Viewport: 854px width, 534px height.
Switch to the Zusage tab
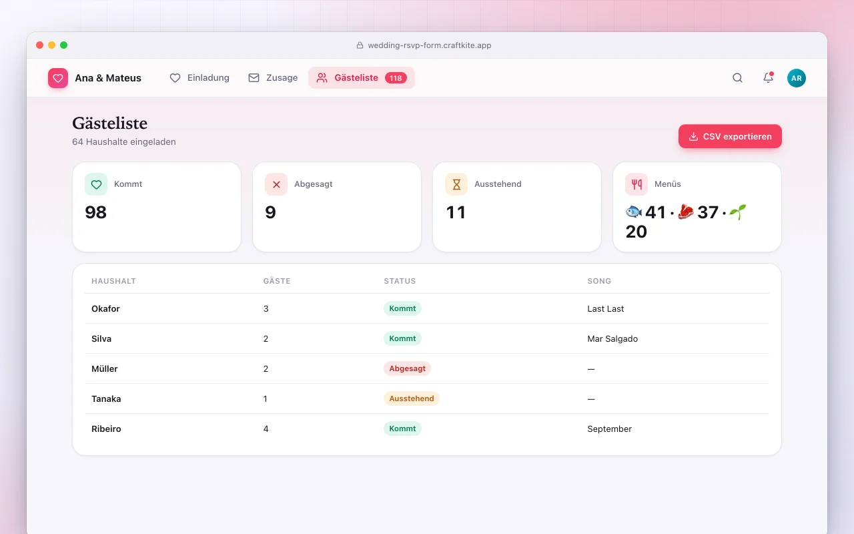[x=273, y=78]
